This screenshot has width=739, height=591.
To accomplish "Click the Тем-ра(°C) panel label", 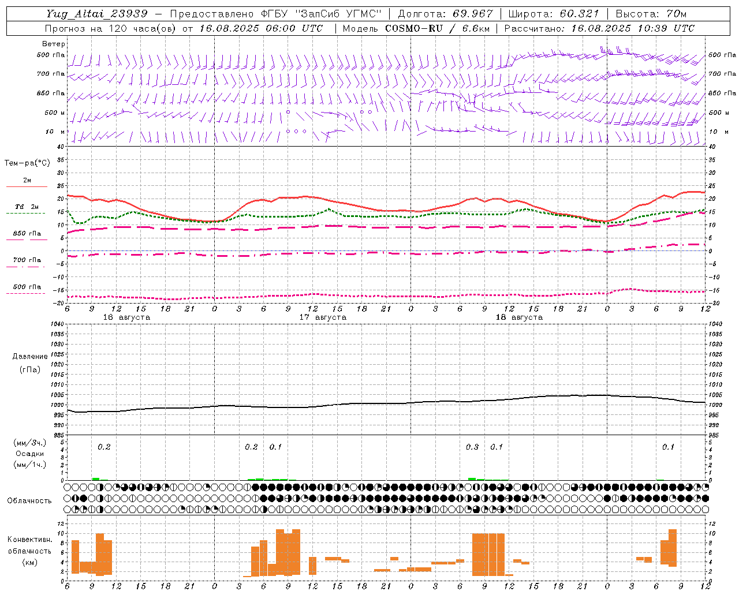I will 27,163.
